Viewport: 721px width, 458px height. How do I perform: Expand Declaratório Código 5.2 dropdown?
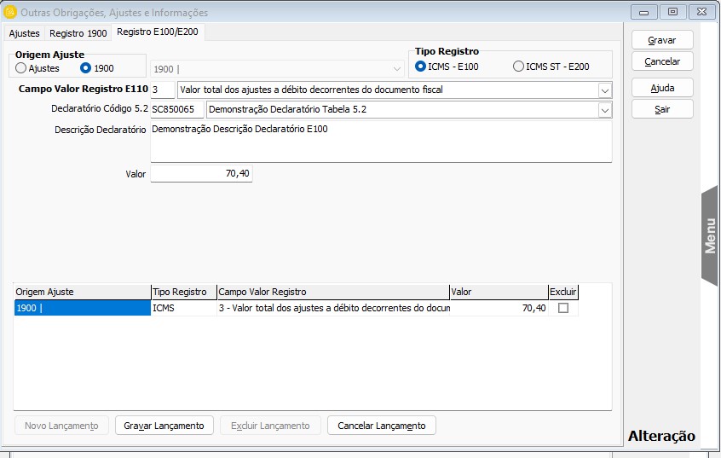(604, 110)
